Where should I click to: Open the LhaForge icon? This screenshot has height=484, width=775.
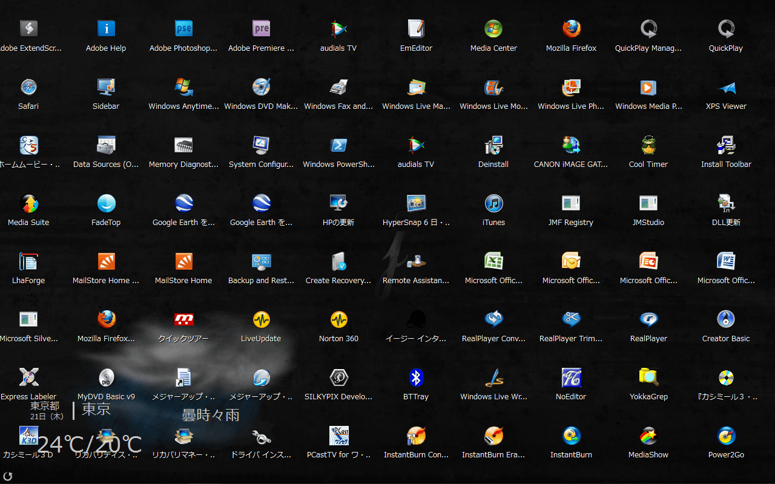pos(28,261)
